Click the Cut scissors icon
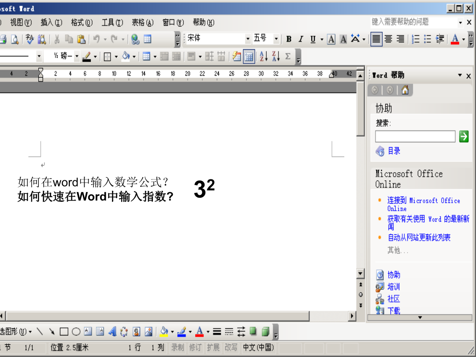476x357 pixels. (57, 39)
